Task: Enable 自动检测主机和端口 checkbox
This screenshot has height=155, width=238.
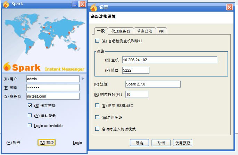Action: 97,41
